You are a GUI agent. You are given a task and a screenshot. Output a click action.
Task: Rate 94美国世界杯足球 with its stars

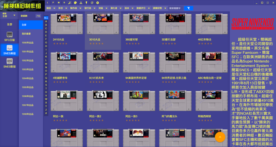pos(133,82)
